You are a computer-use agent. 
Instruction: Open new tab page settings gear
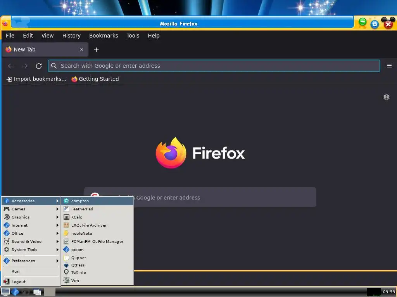point(387,97)
